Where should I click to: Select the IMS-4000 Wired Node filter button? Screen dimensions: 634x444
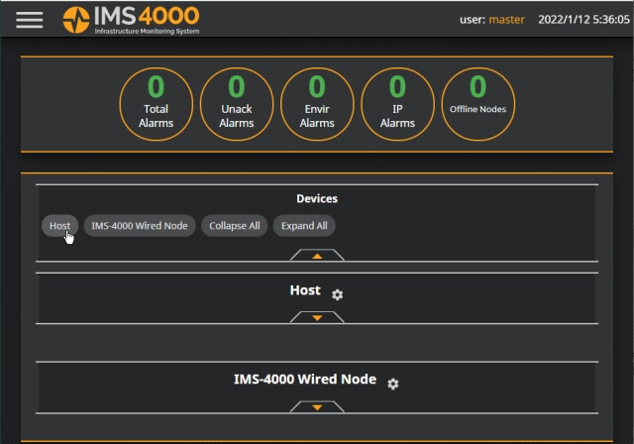tap(140, 226)
